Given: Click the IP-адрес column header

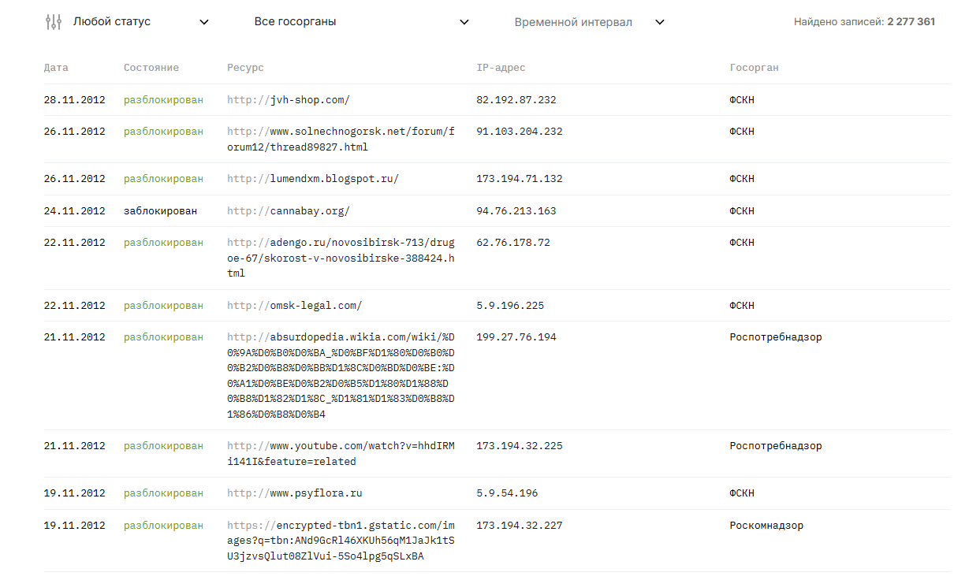Looking at the screenshot, I should [x=501, y=68].
